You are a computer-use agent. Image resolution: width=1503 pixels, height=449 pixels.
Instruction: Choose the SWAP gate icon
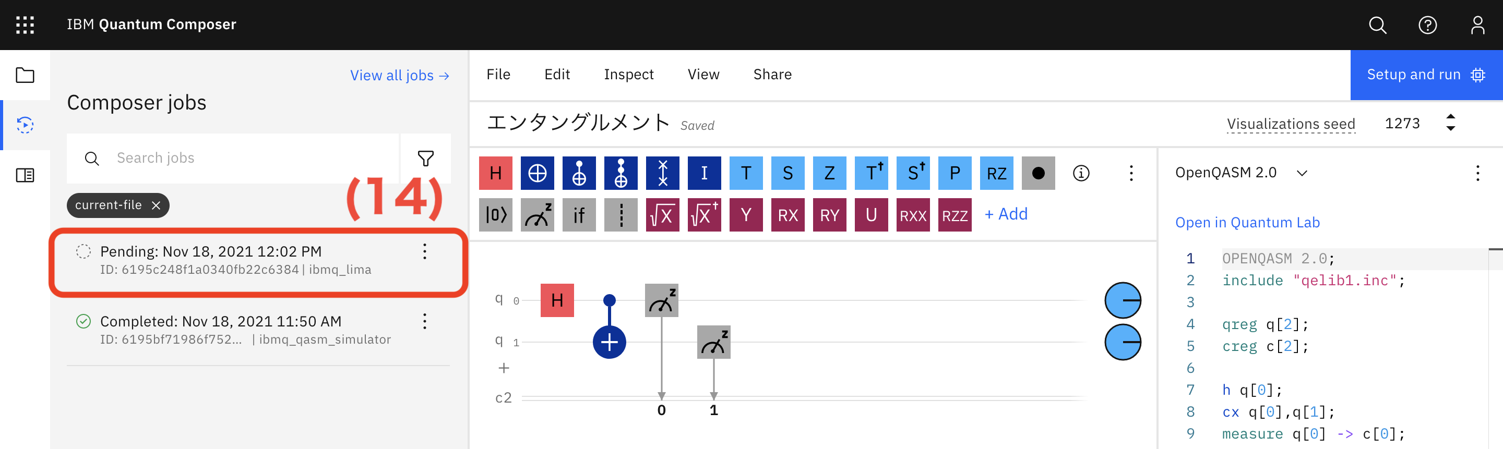click(x=662, y=173)
